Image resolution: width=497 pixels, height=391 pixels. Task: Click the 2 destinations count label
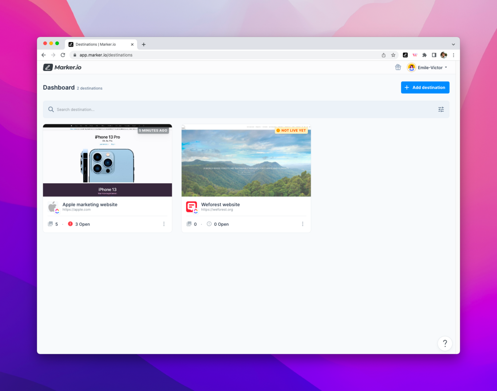[89, 88]
